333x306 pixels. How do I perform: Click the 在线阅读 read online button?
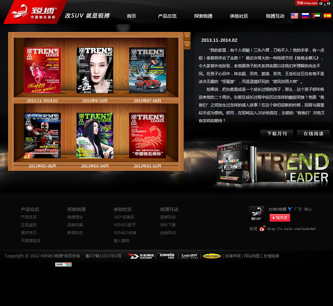click(313, 133)
